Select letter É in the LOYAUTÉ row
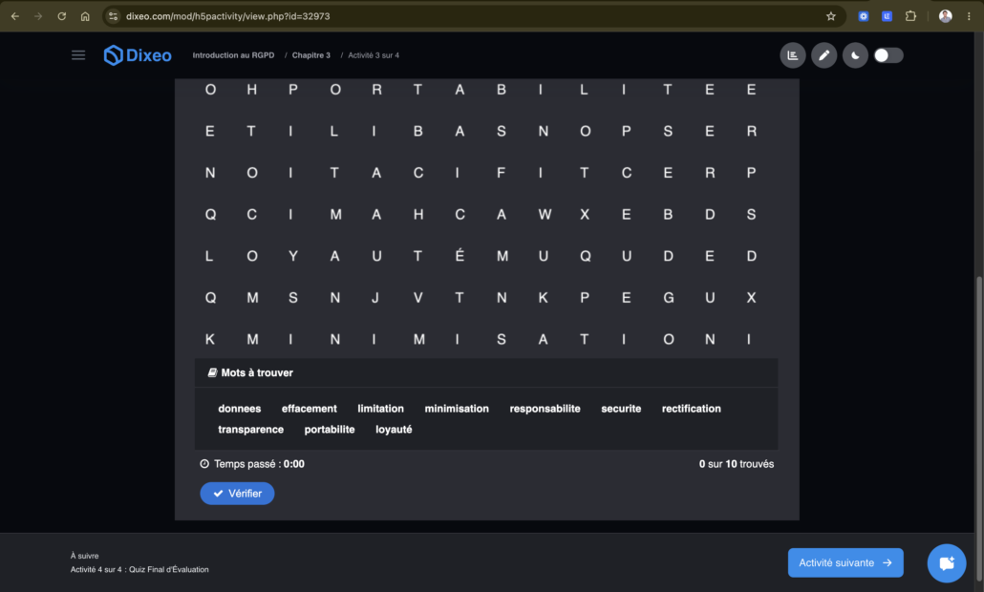The image size is (984, 592). click(x=460, y=256)
